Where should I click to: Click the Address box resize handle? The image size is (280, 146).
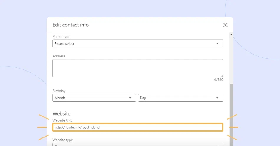[x=222, y=76]
